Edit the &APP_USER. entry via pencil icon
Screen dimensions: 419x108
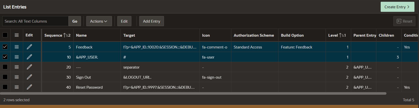click(29, 57)
